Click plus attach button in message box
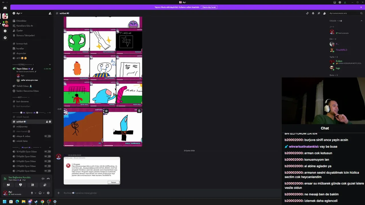 coord(58,193)
